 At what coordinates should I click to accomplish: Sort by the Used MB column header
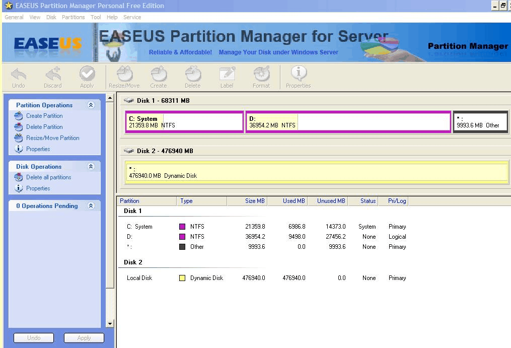click(287, 201)
